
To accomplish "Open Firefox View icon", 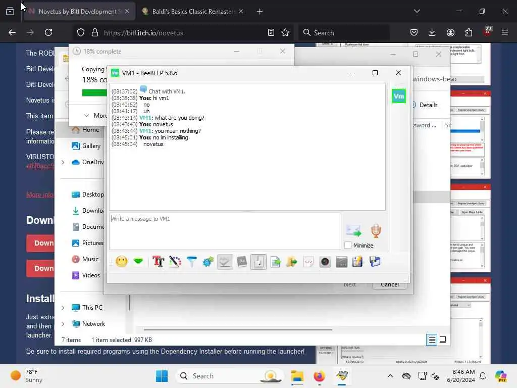I will [x=10, y=11].
